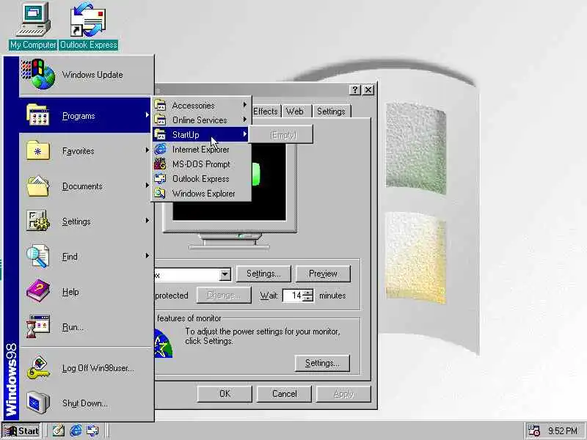Expand Online Services submenu arrow
Viewport: 587px width, 440px height.
coord(245,120)
